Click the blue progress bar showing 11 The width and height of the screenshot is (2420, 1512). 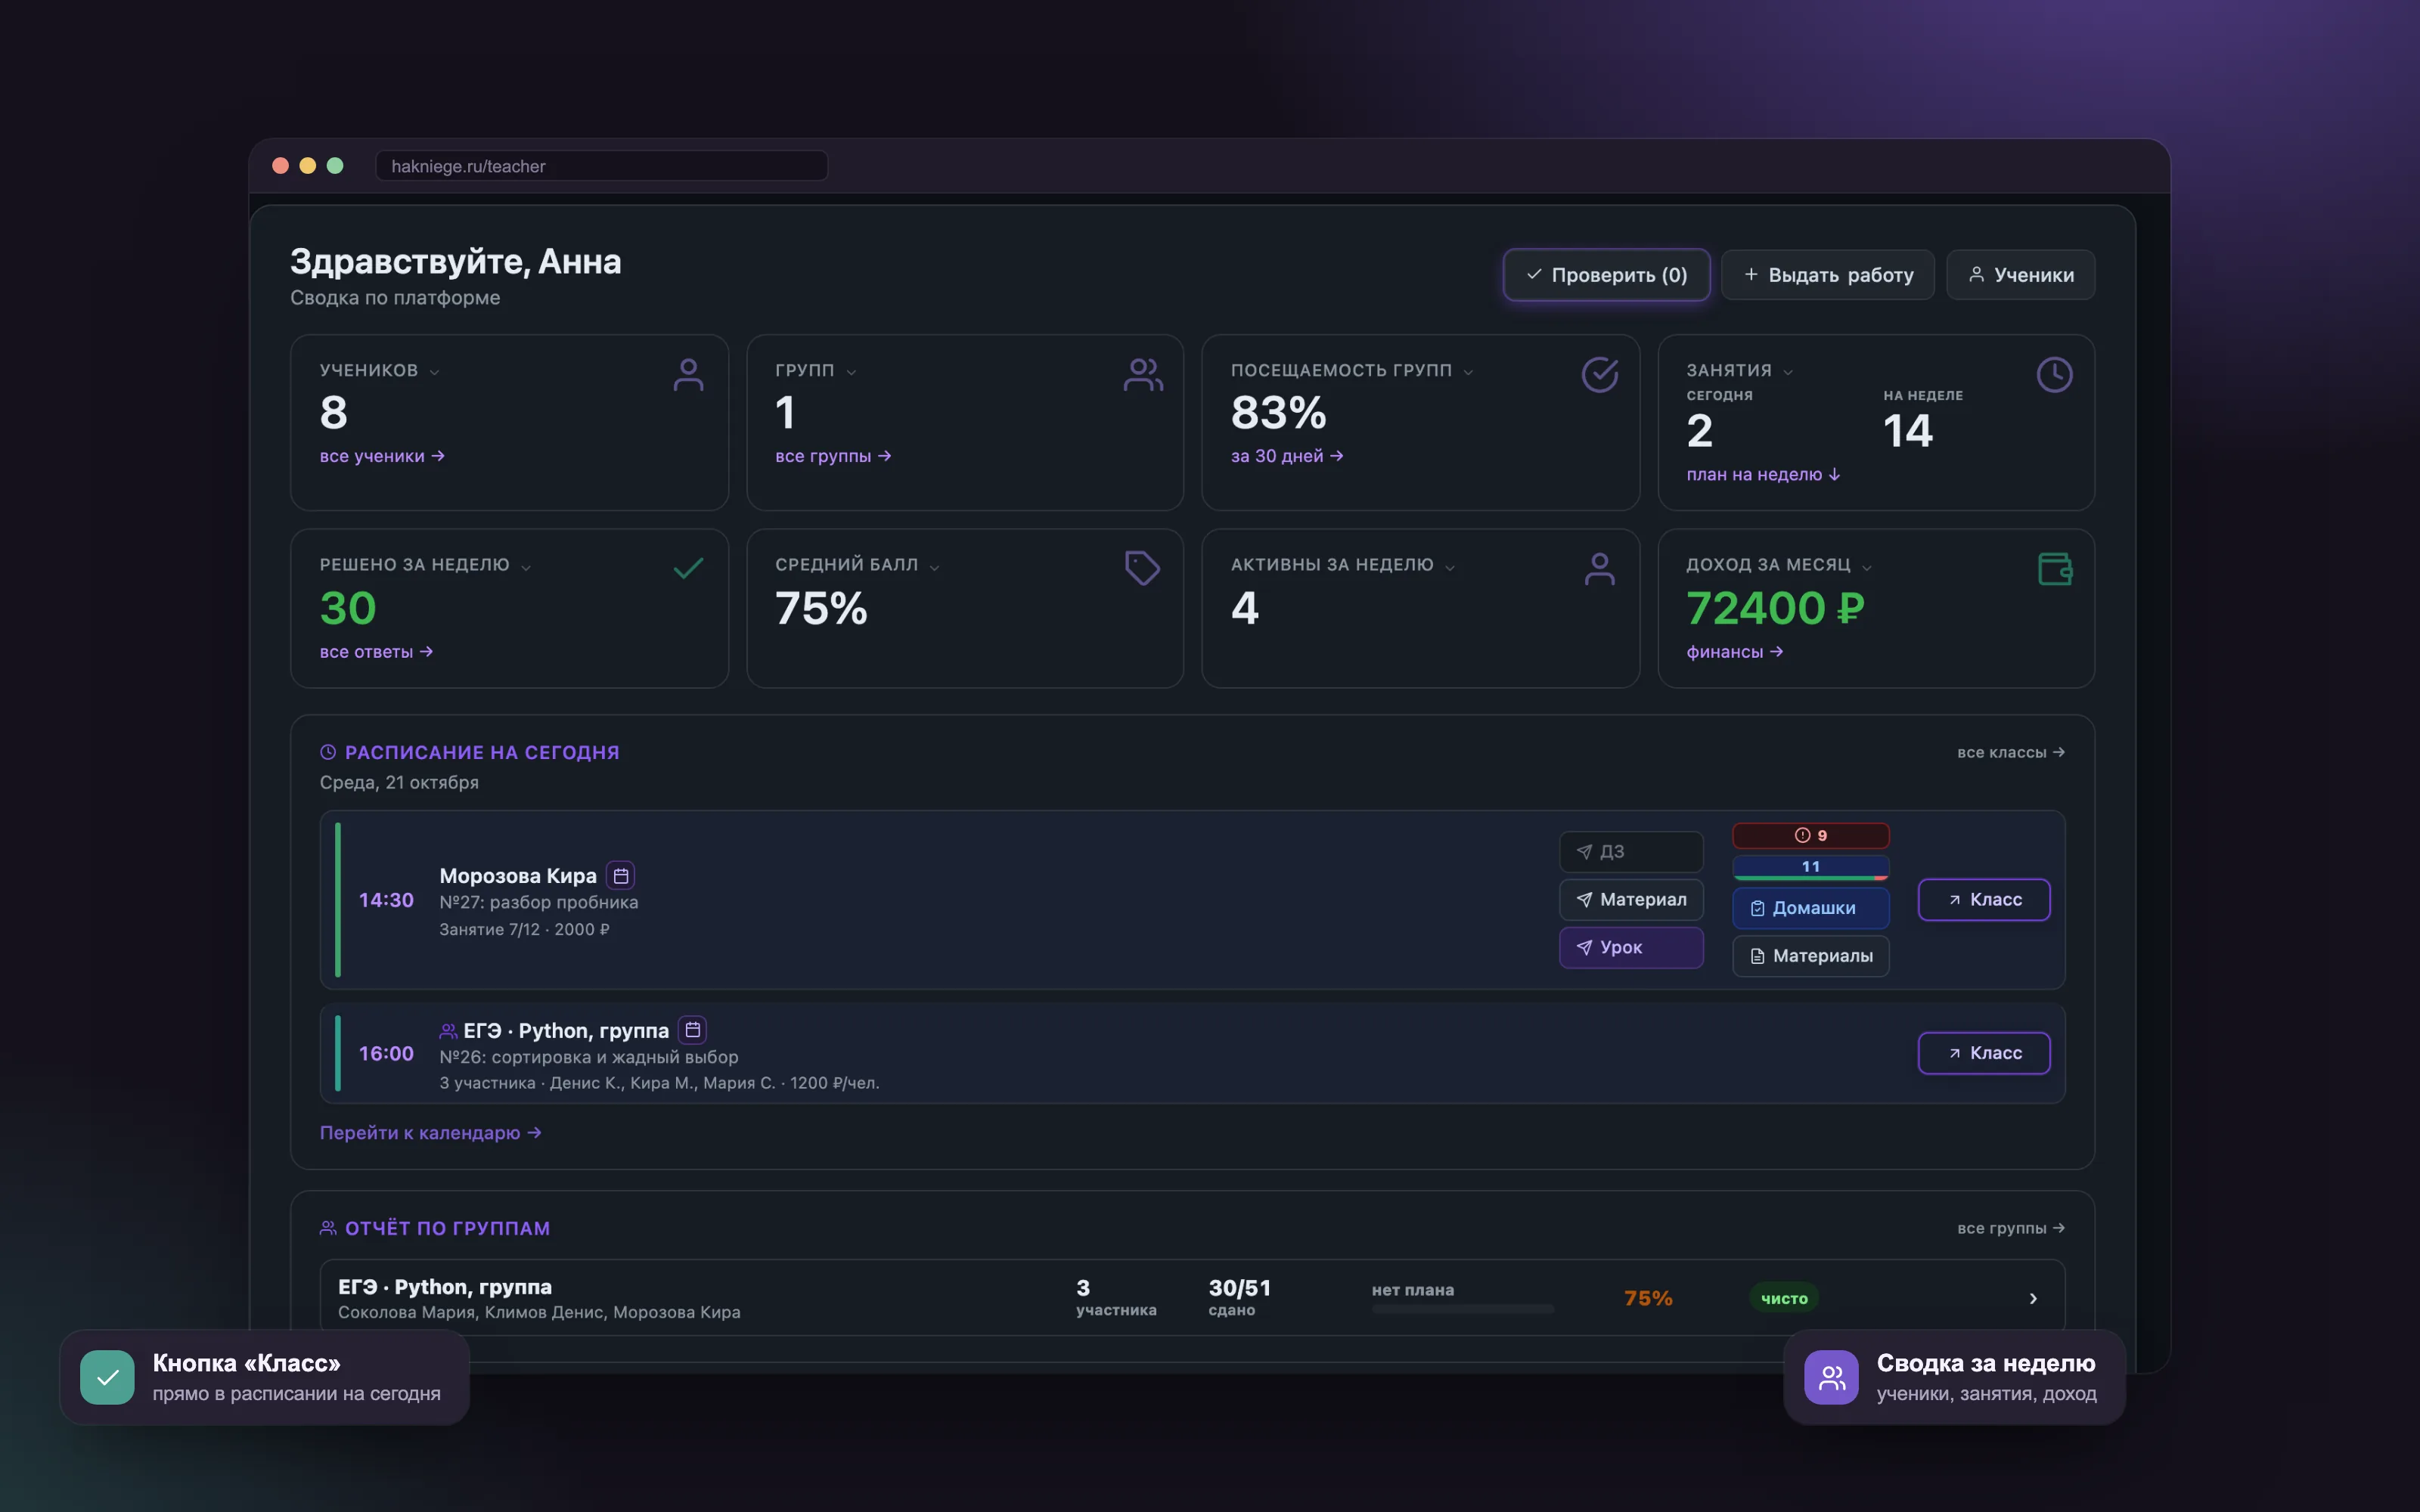pyautogui.click(x=1811, y=867)
